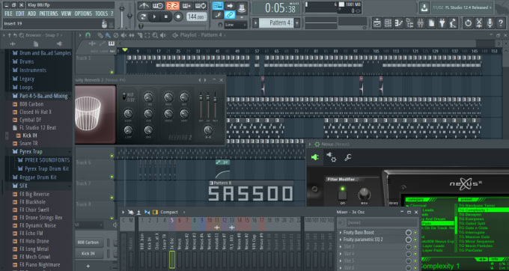Screen dimensions: 509x271
Task: Click the download/save icon by news panel
Action: pyautogui.click(x=424, y=7)
